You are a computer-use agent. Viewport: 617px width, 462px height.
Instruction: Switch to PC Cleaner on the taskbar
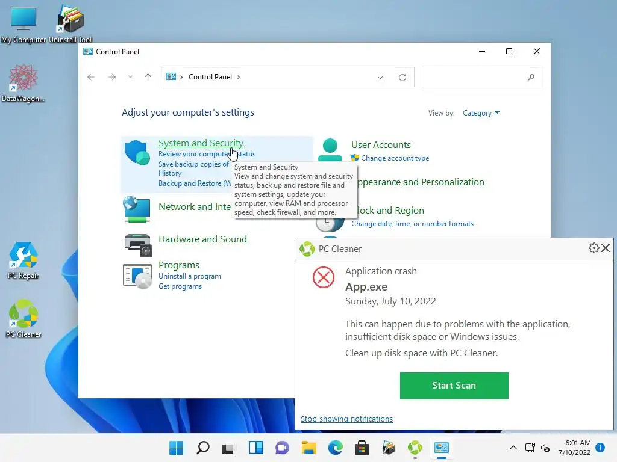pyautogui.click(x=415, y=448)
